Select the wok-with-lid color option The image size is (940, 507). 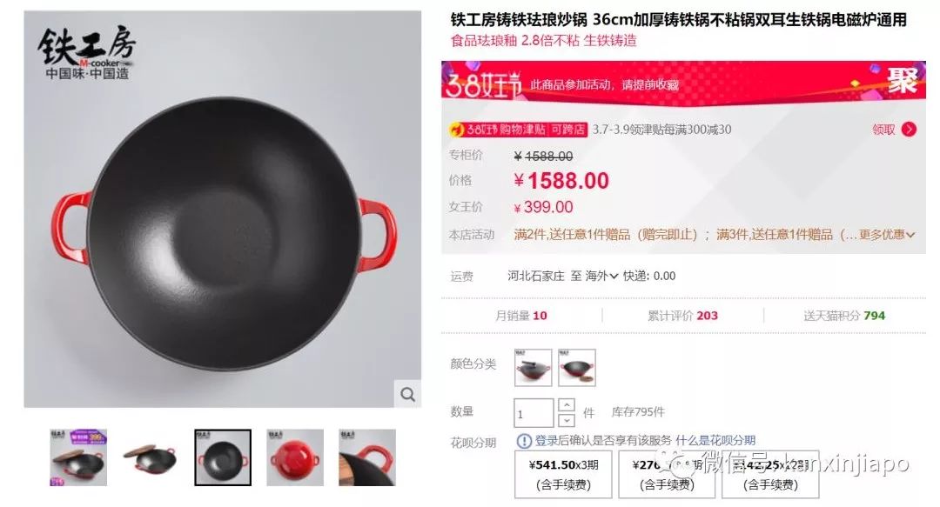pos(533,367)
